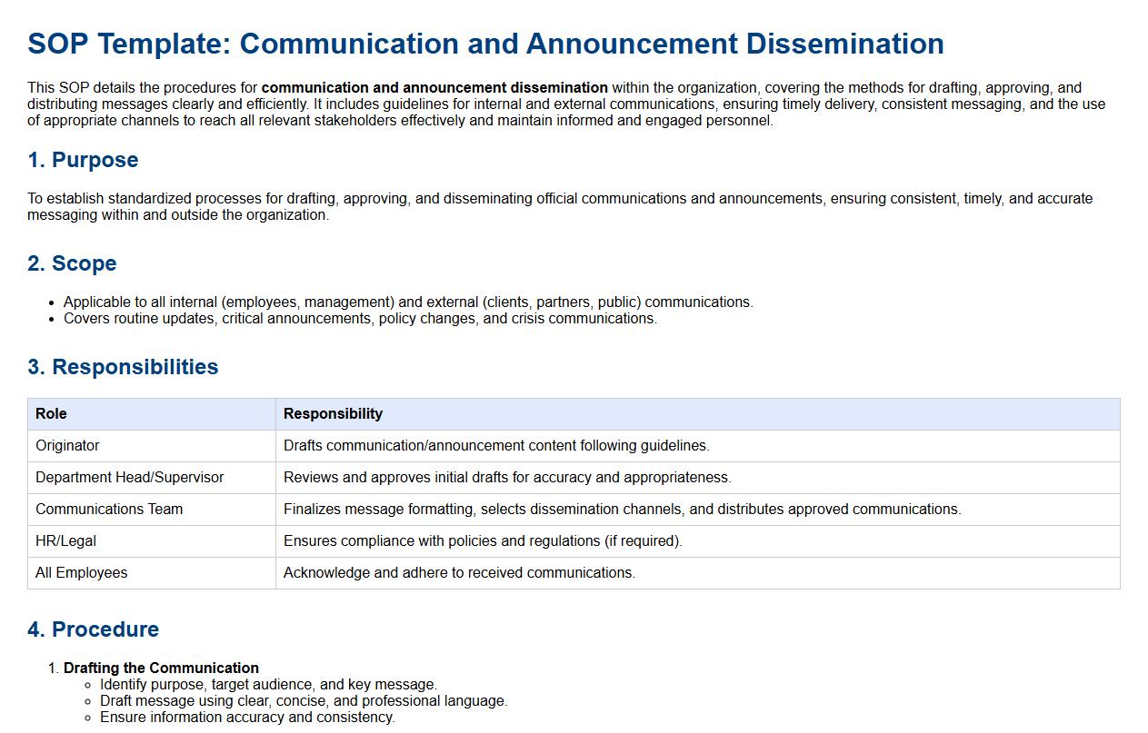Viewport: 1148px width, 733px height.
Task: Select the '2. Scope' section heading
Action: pyautogui.click(x=72, y=263)
